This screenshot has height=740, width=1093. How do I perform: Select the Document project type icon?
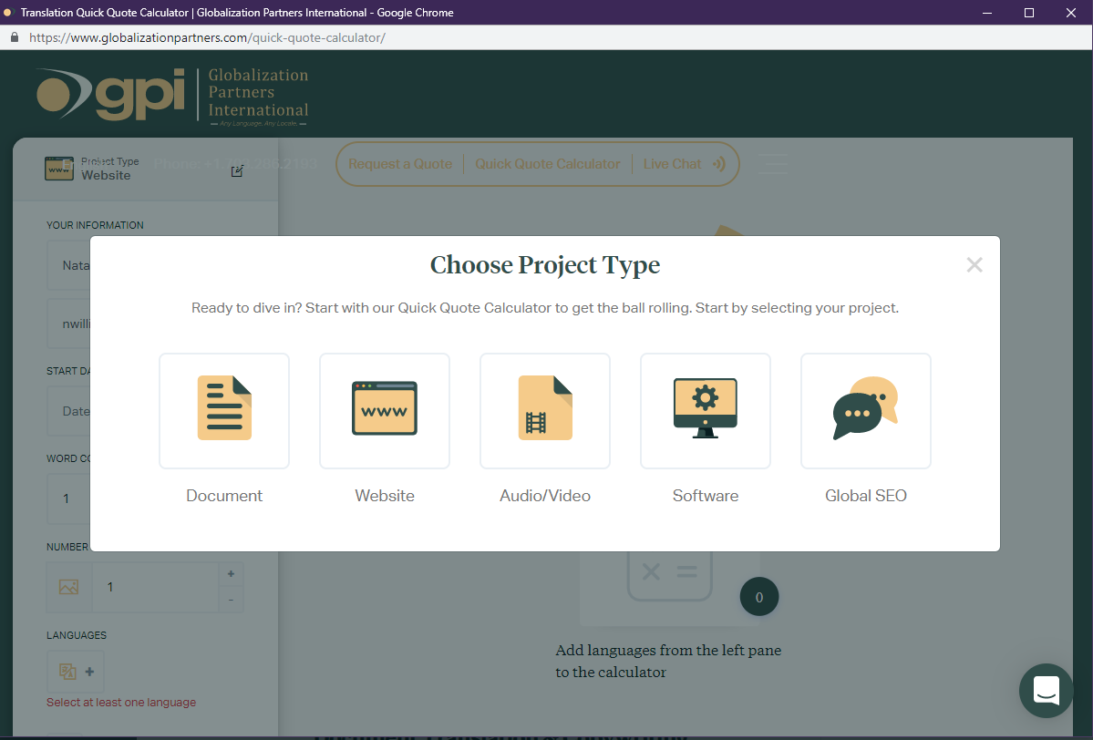[x=223, y=410]
